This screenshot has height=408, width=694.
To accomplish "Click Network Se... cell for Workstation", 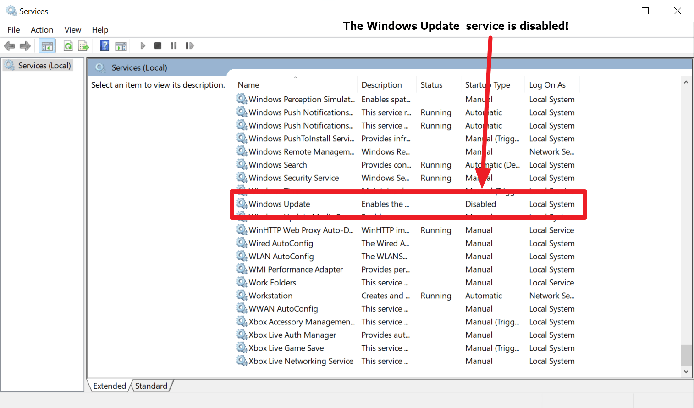I will (x=551, y=296).
